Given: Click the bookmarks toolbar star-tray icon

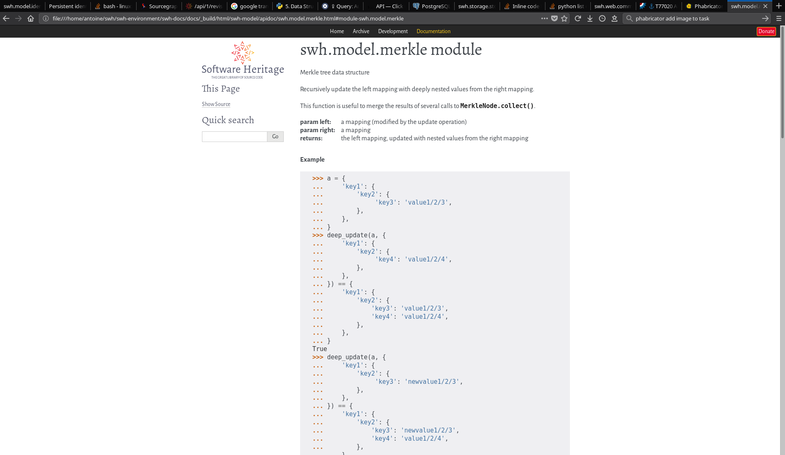Looking at the screenshot, I should tap(615, 18).
